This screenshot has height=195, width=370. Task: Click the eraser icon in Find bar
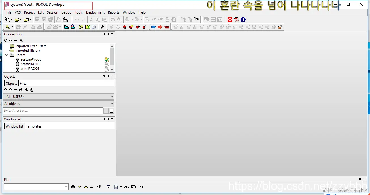[x=99, y=187]
